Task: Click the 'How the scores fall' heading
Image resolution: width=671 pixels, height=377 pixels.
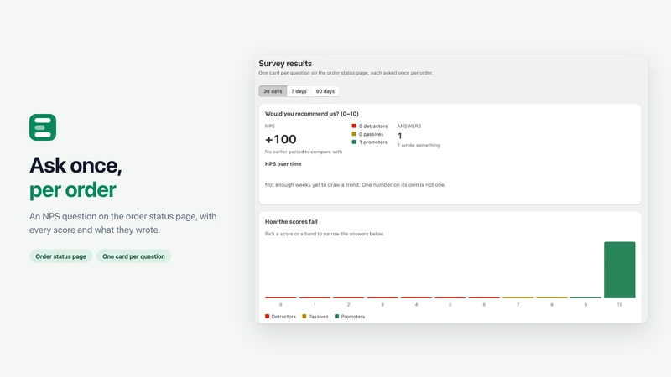Action: pyautogui.click(x=291, y=221)
